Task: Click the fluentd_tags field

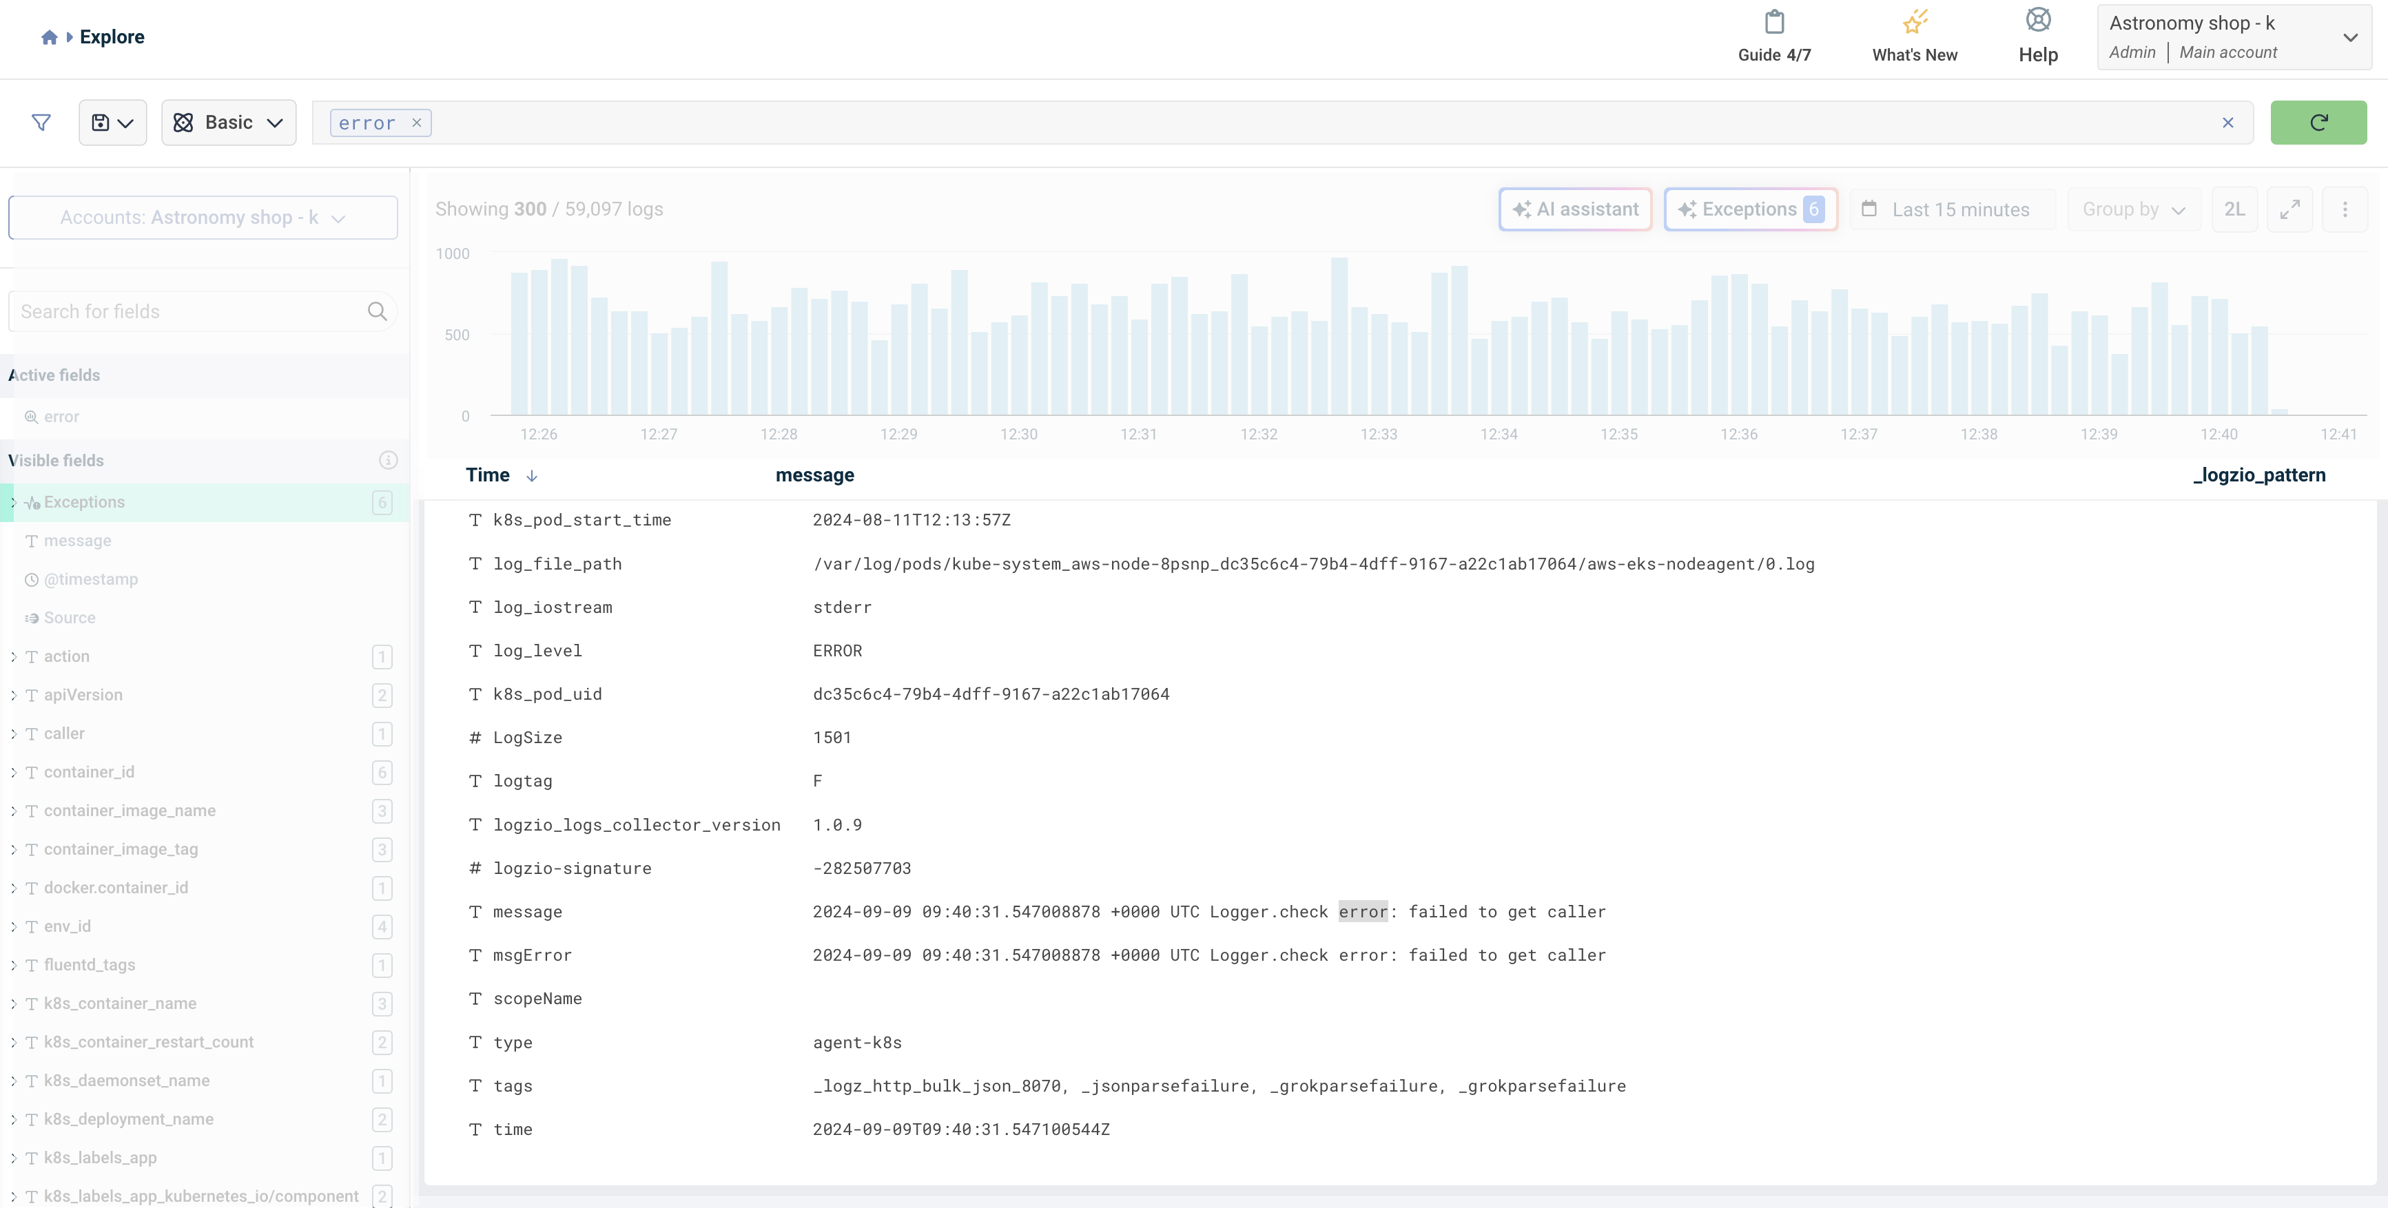Action: click(x=89, y=966)
